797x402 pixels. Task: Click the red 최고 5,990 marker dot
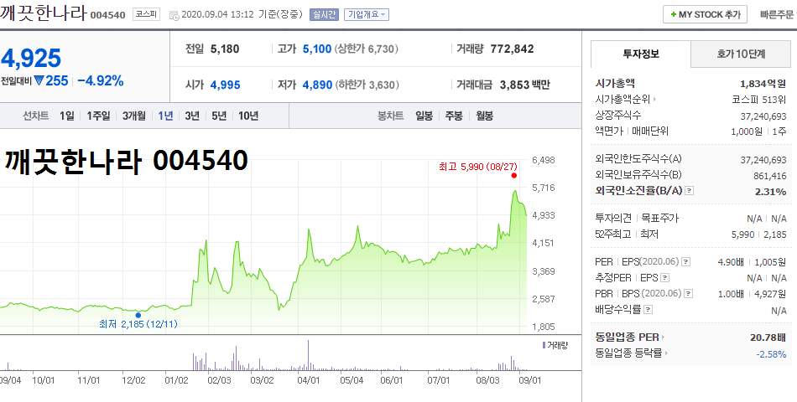coord(514,176)
